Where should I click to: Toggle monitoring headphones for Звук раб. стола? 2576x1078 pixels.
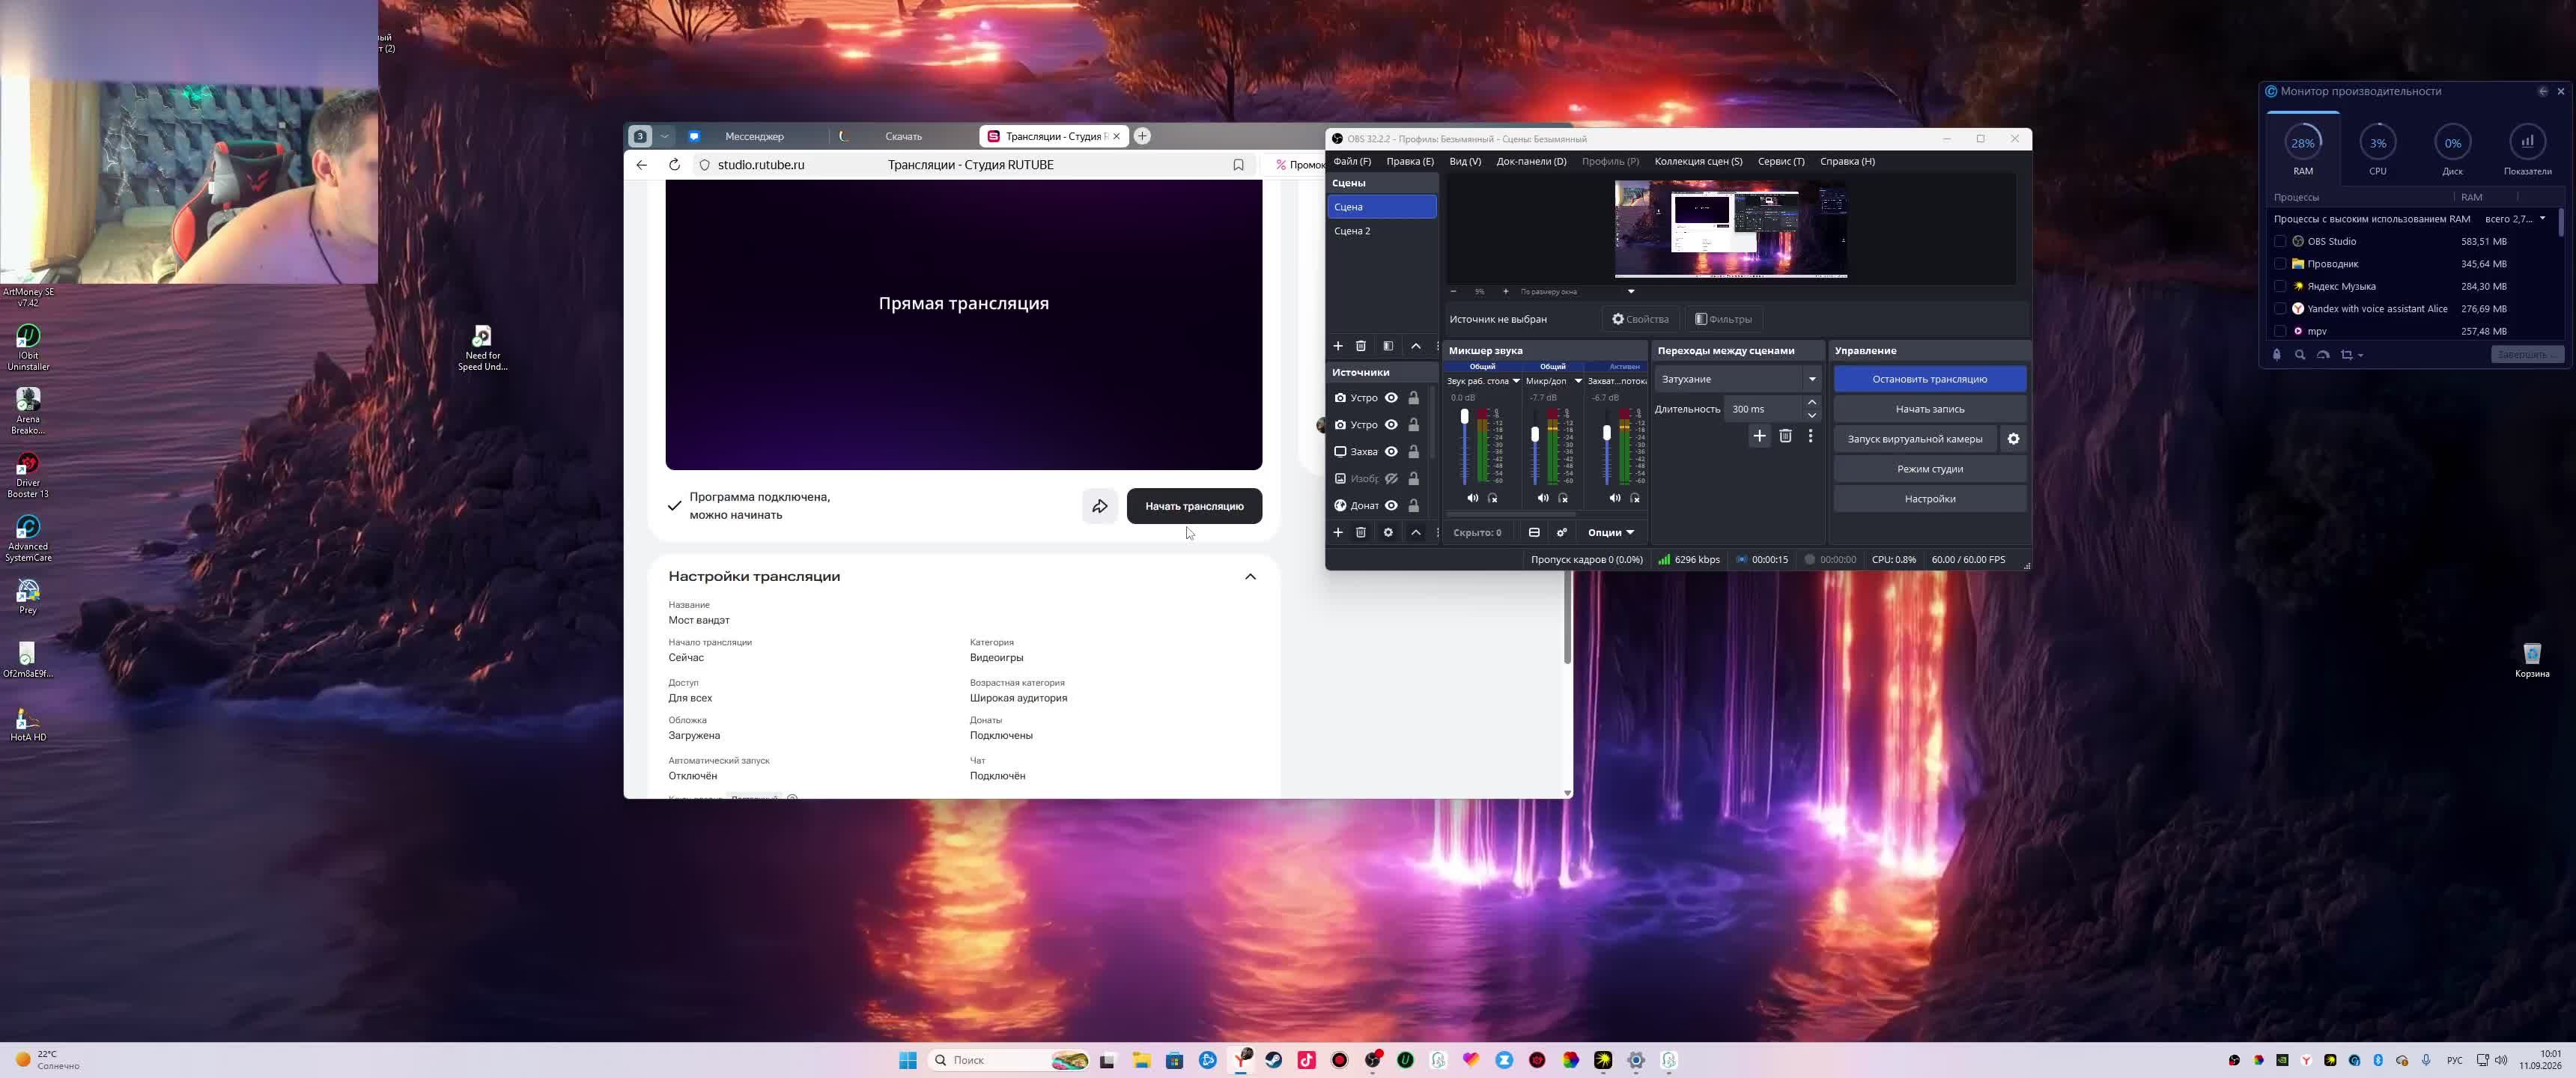click(1493, 498)
